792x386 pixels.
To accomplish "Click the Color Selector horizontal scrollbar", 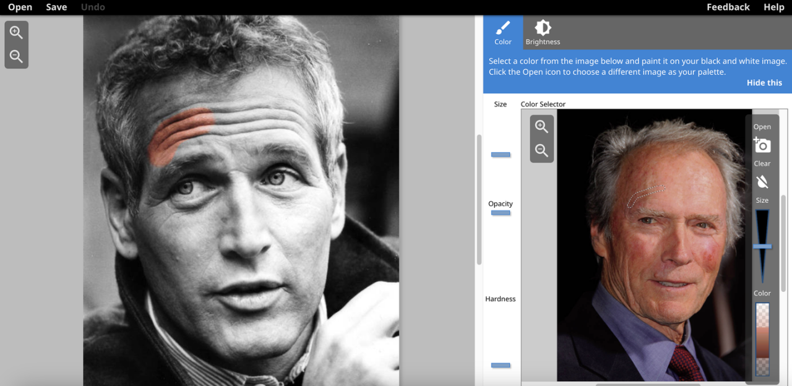I will click(x=648, y=384).
